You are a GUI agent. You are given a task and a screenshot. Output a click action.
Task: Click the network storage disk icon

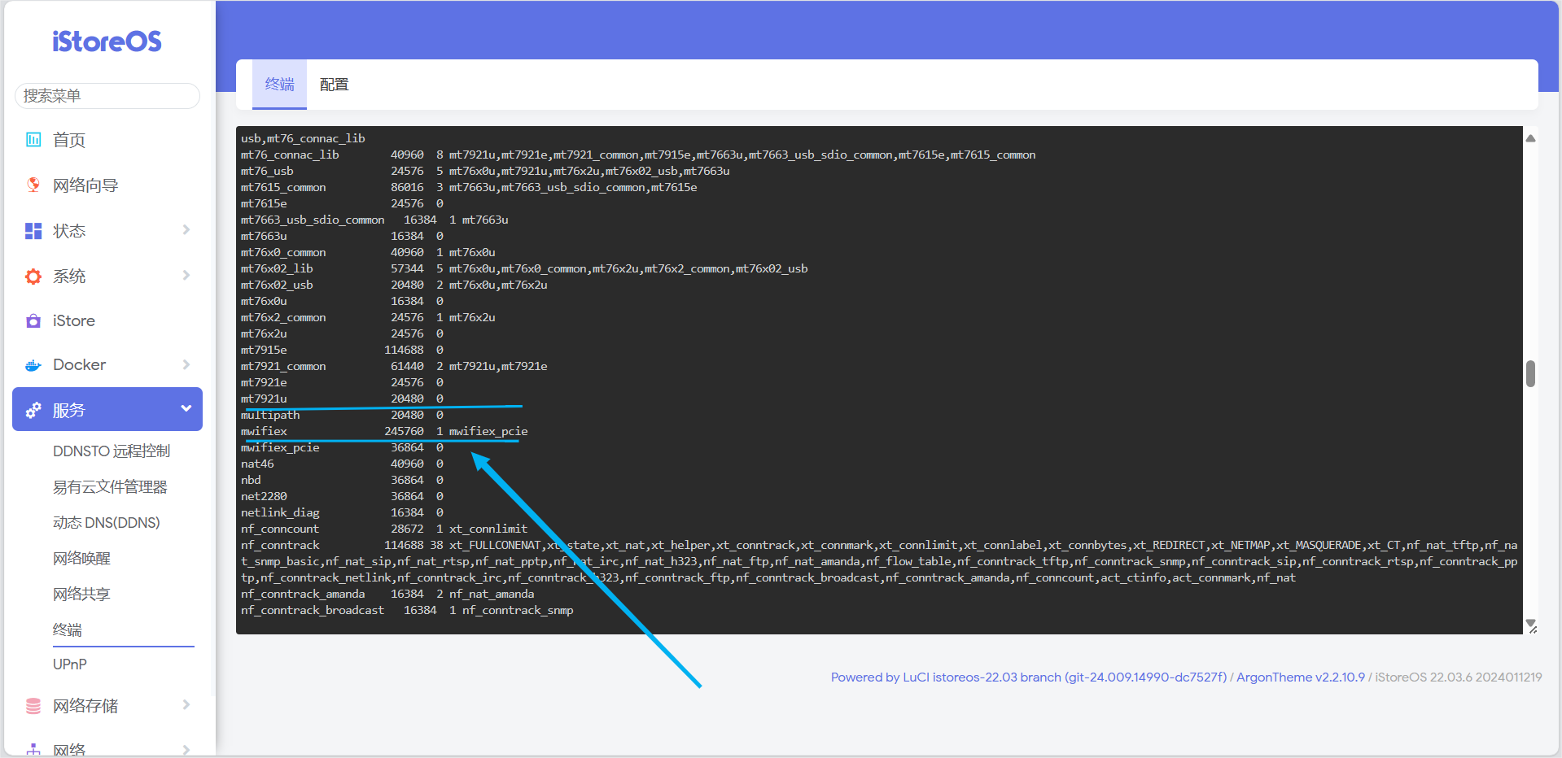tap(33, 706)
